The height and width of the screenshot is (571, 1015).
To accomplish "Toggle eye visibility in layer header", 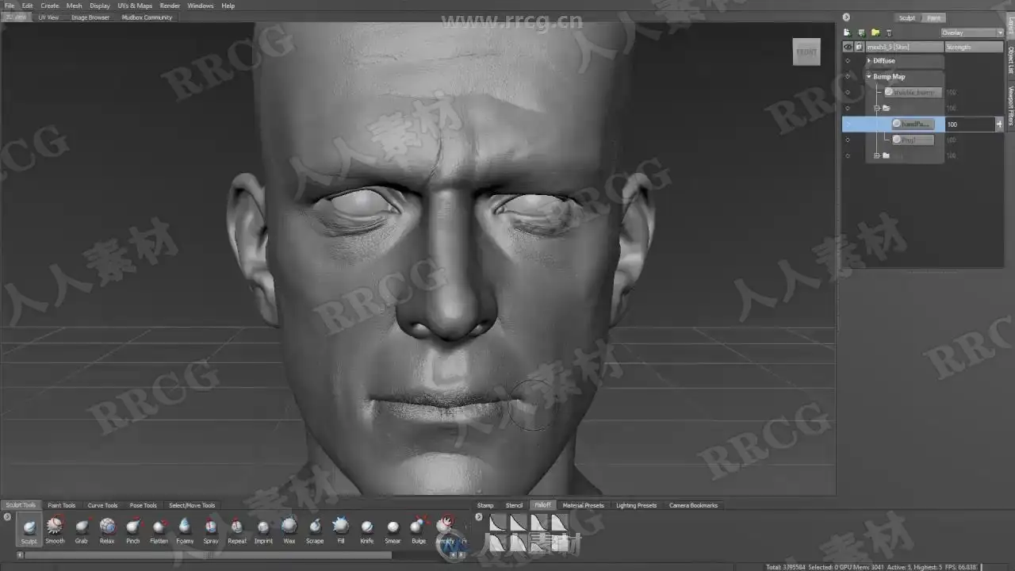I will pyautogui.click(x=848, y=47).
